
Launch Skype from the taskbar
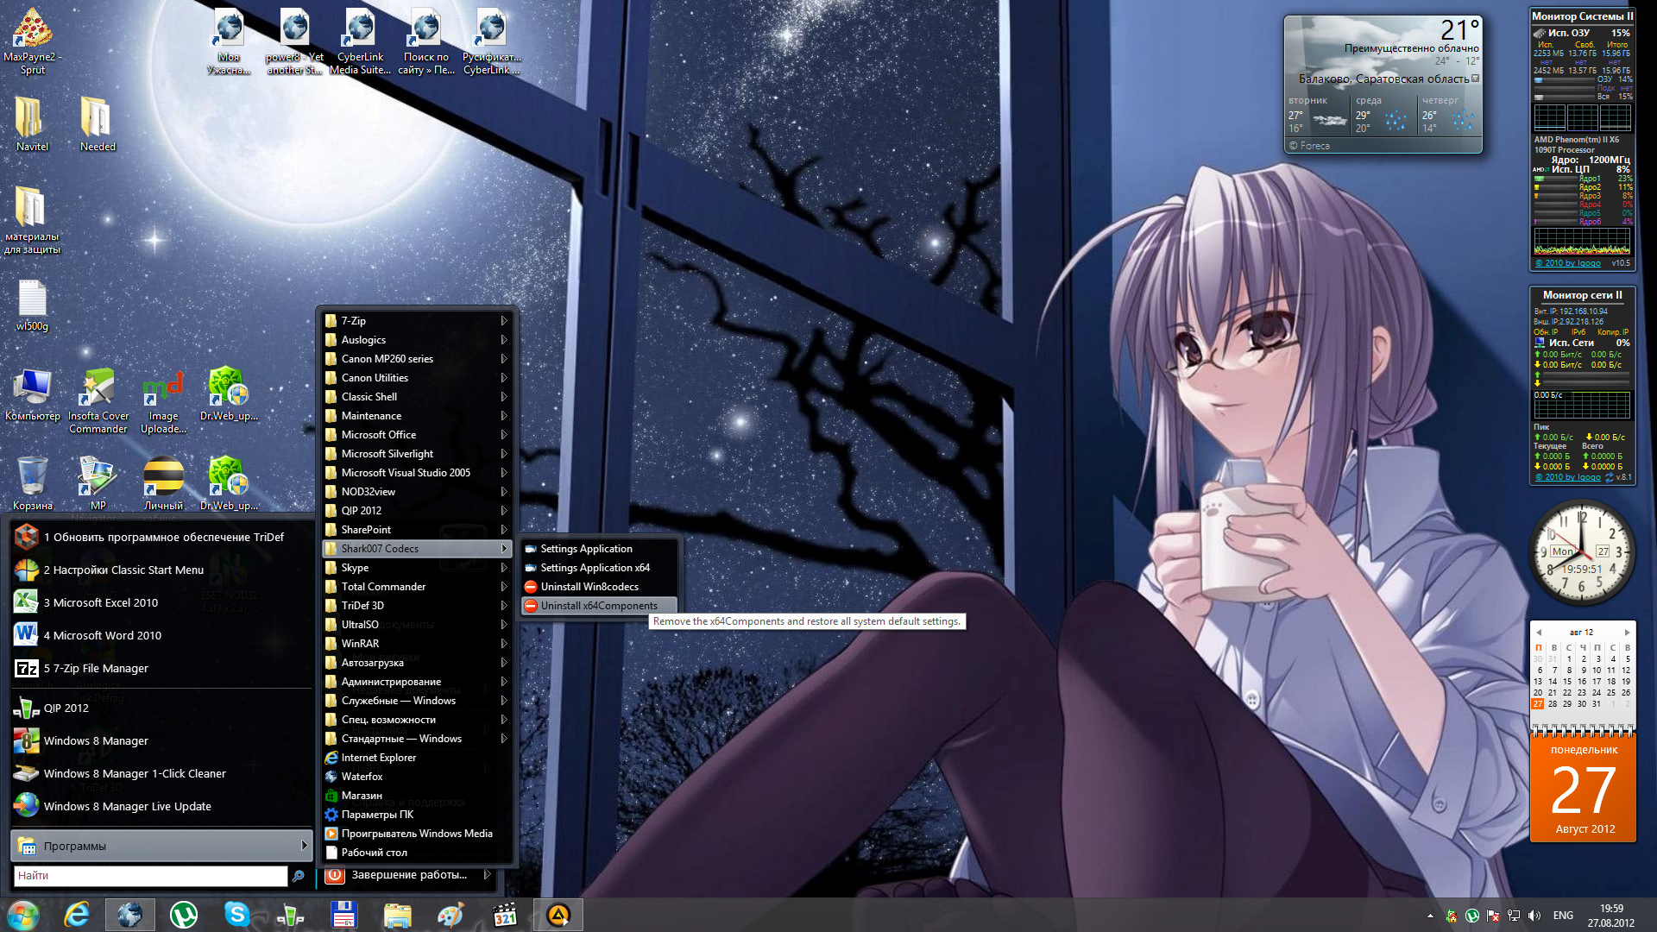(236, 915)
